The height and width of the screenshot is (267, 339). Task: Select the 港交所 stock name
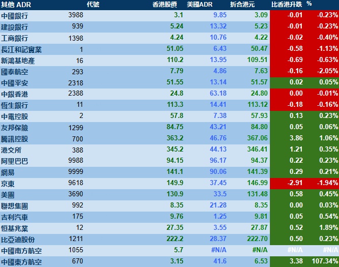[x=11, y=151]
